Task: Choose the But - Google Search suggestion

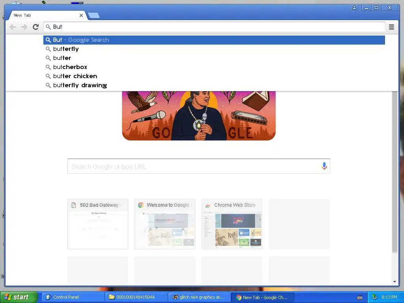Action: [x=214, y=40]
